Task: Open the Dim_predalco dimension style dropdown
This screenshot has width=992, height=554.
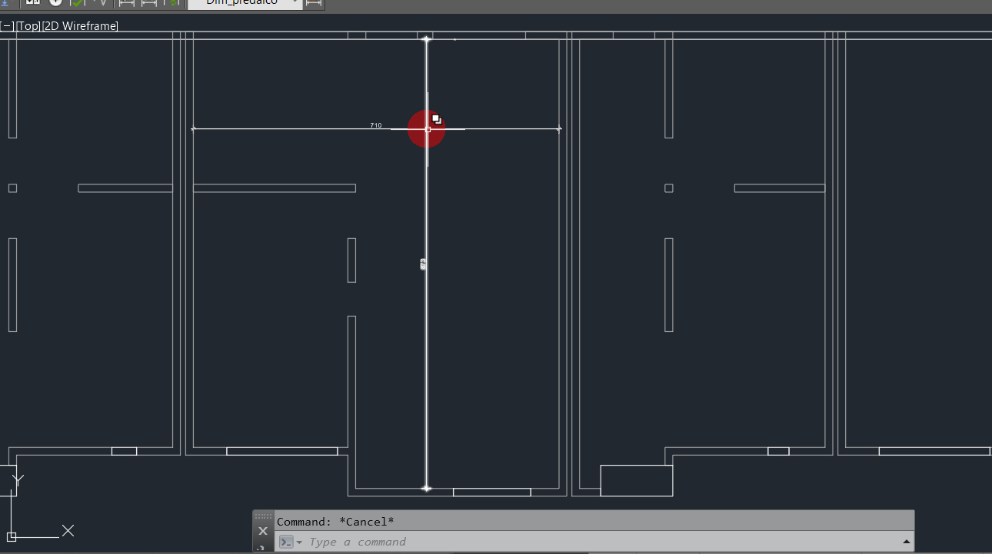Action: (x=245, y=3)
